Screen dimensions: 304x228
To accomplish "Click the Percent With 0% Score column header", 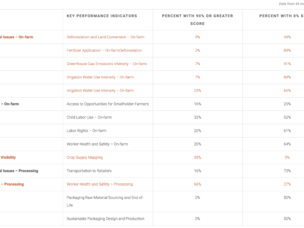I will point(281,16).
